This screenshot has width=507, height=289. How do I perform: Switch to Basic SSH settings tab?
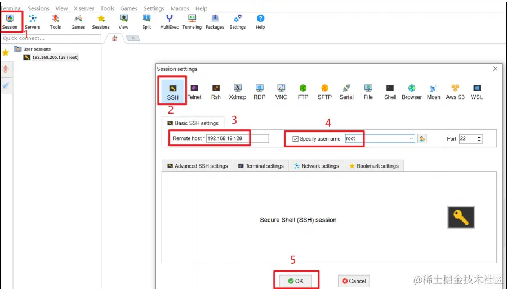click(193, 123)
